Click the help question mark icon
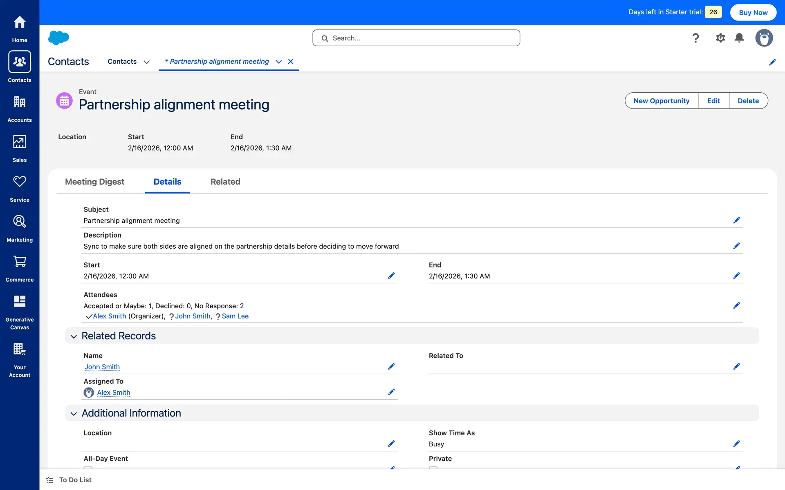The height and width of the screenshot is (490, 785). click(695, 38)
